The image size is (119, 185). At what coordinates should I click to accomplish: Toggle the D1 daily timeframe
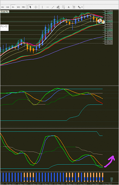pos(13,7)
